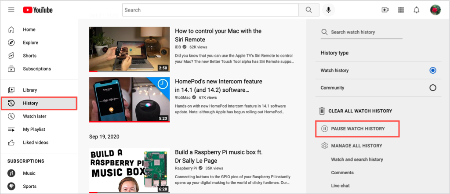Click the Sports trophy icon
Image resolution: width=450 pixels, height=194 pixels.
[x=11, y=187]
